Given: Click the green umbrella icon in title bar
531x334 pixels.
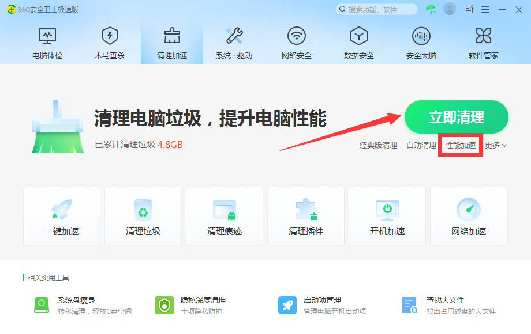Looking at the screenshot, I should coord(431,9).
